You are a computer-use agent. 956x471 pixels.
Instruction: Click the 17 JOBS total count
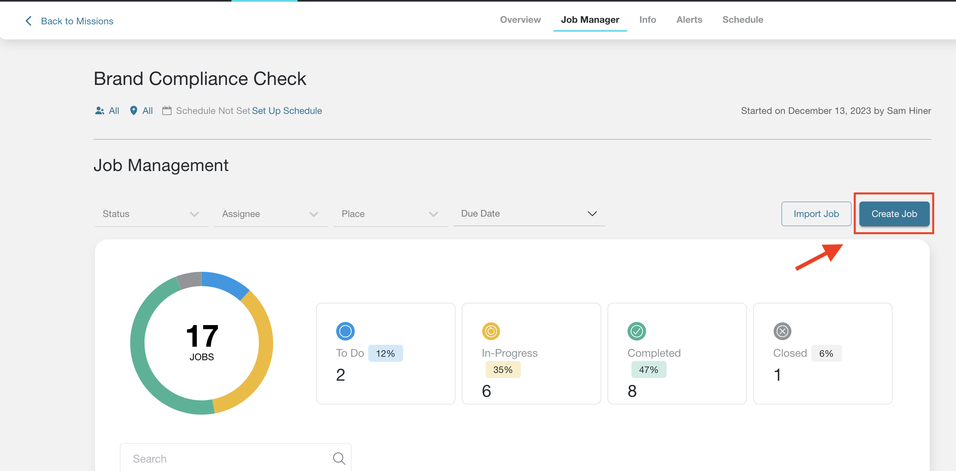[x=202, y=342]
